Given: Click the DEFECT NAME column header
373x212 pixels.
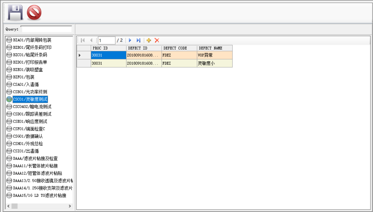Looking at the screenshot, I should (215, 48).
